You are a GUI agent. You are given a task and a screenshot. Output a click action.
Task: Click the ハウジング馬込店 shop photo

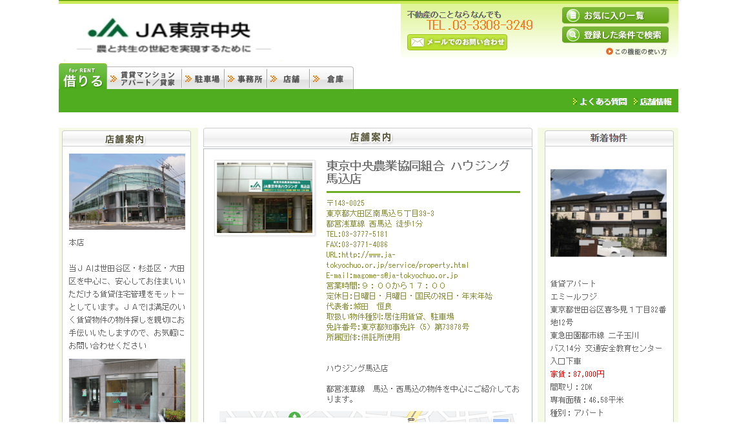(x=265, y=197)
